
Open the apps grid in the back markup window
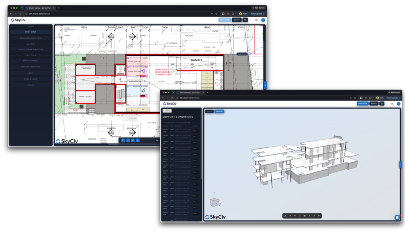tap(256, 20)
